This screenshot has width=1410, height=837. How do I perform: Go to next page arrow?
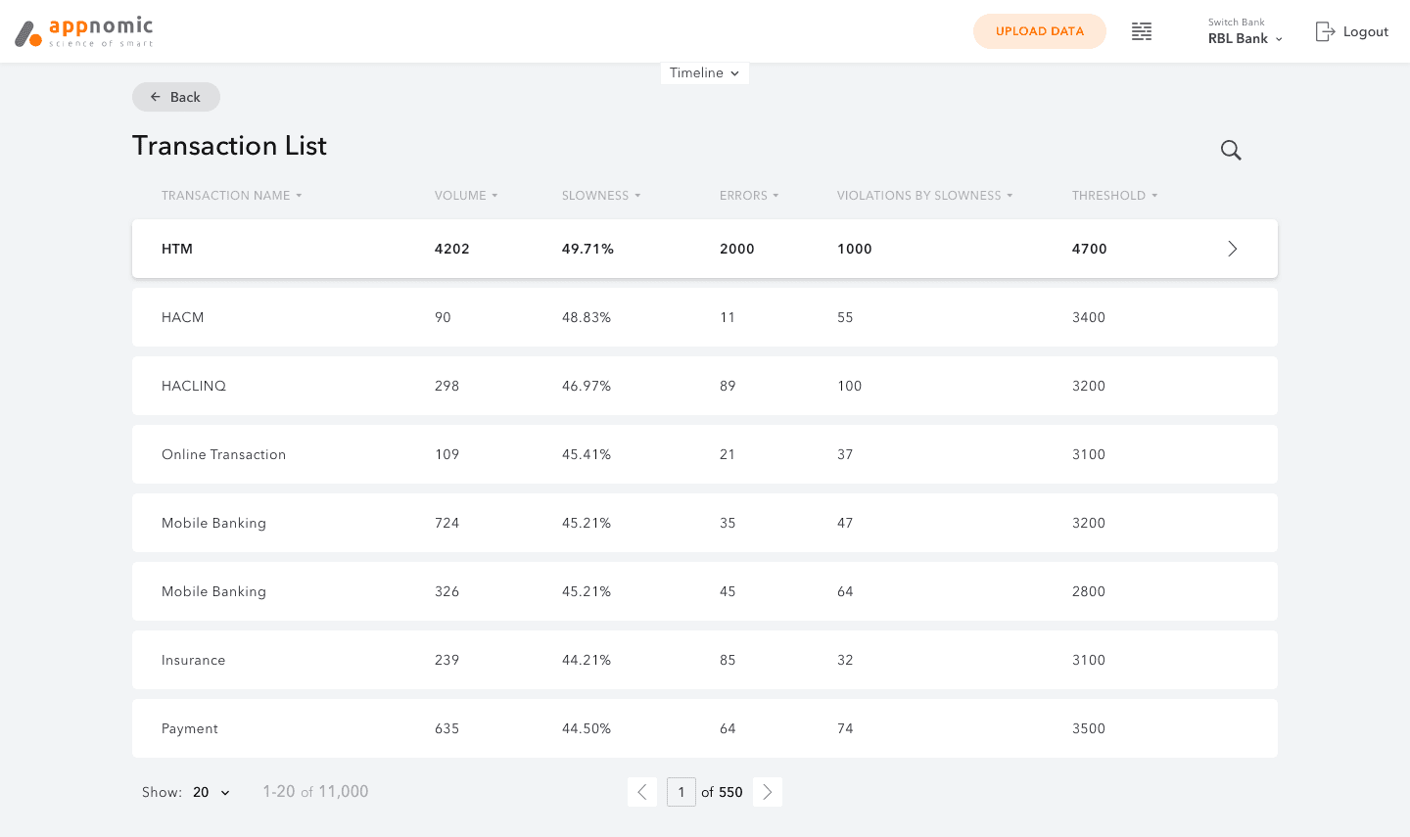tap(768, 792)
